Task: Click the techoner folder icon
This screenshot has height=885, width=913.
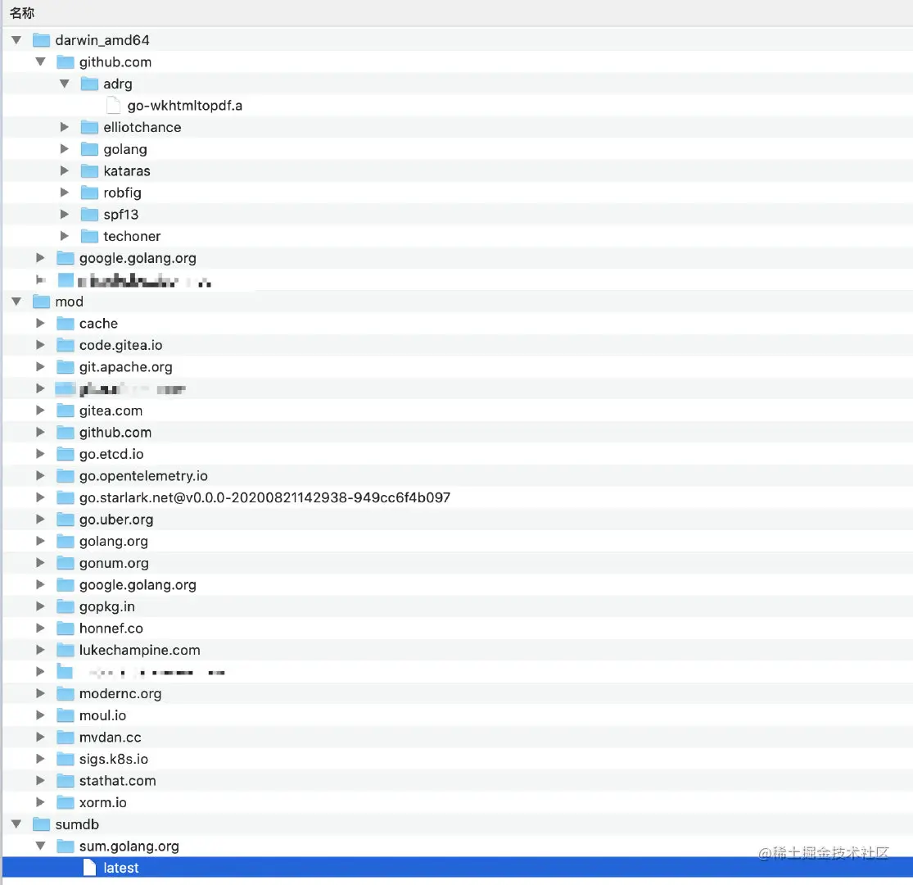Action: [x=89, y=236]
